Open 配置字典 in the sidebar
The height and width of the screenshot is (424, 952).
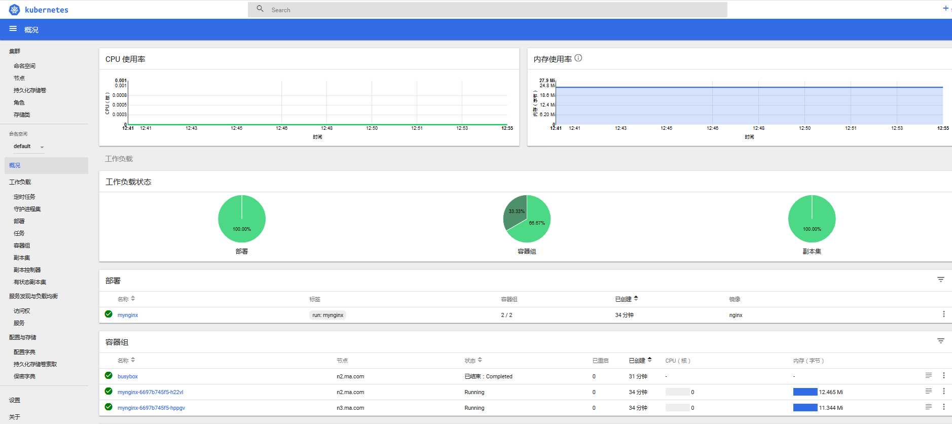tap(24, 352)
